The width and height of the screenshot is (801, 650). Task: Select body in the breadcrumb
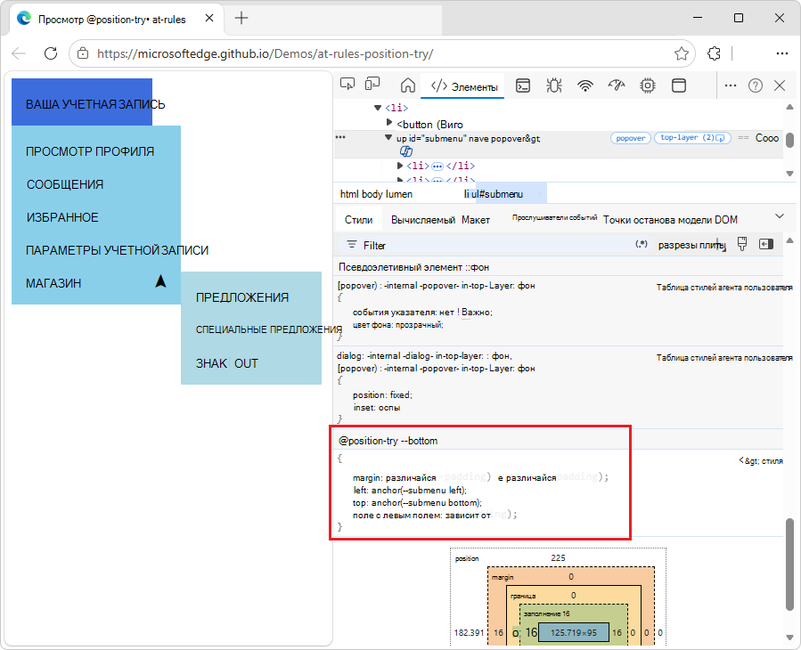pos(372,194)
